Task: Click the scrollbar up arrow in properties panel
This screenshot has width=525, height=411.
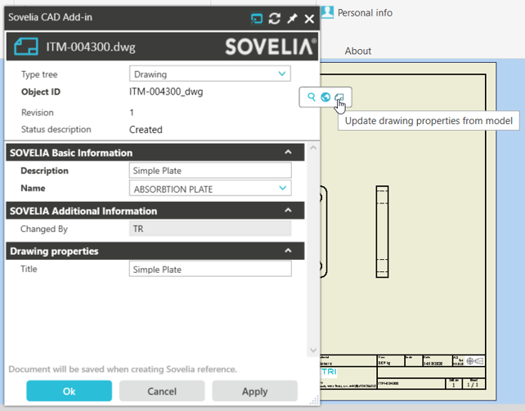Action: pyautogui.click(x=313, y=148)
